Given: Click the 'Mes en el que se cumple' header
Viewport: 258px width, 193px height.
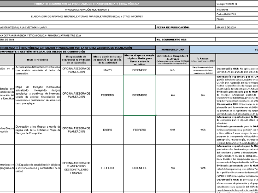Looking at the screenshot, I should (140, 60).
